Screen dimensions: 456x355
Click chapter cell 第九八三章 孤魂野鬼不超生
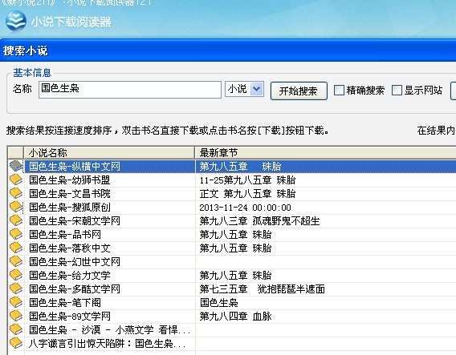(259, 221)
